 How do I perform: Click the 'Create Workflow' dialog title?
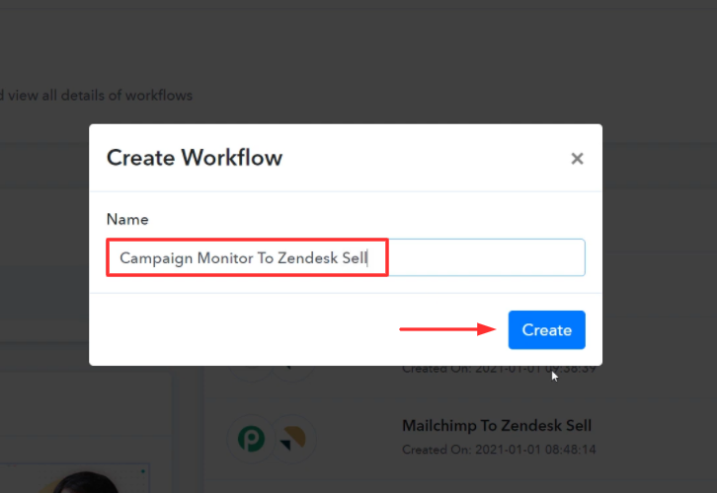point(195,158)
